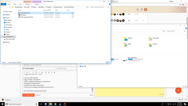
Task: Click orange G user avatar
Action: click(x=145, y=10)
